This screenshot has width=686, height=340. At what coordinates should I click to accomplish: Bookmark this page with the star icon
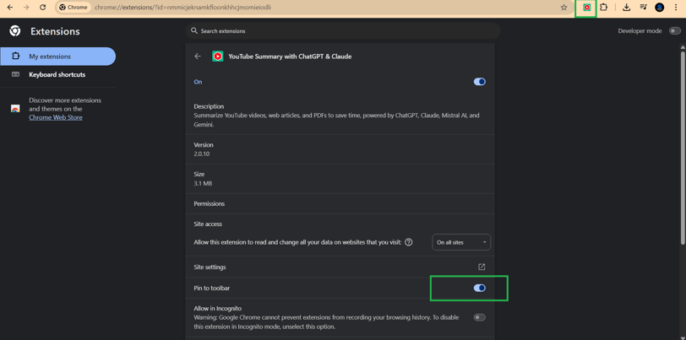tap(564, 8)
